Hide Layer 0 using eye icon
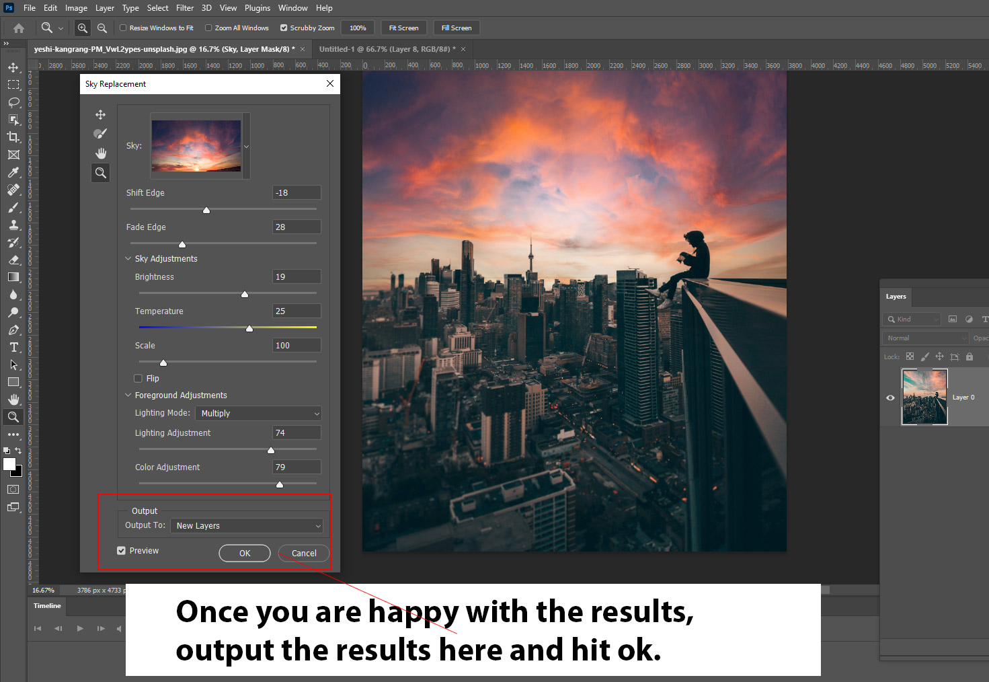989x682 pixels. 890,397
